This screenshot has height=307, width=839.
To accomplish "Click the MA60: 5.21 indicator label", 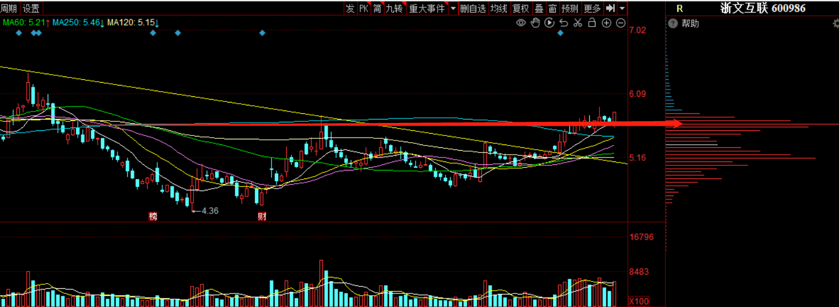I will click(x=26, y=23).
